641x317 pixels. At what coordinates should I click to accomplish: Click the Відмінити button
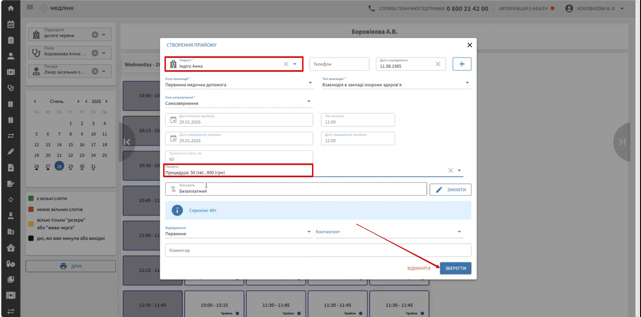(x=419, y=268)
